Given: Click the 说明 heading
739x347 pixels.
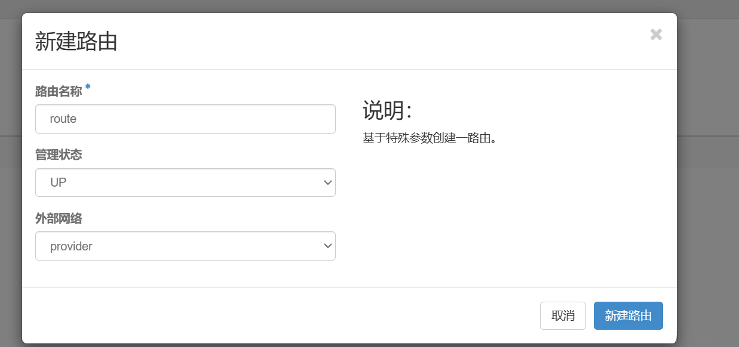Looking at the screenshot, I should [x=387, y=111].
